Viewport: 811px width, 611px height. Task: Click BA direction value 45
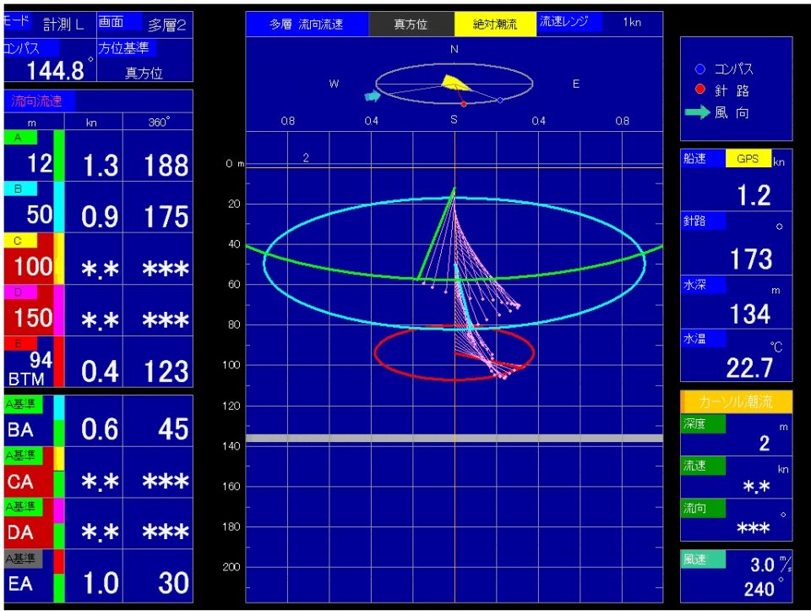173,429
